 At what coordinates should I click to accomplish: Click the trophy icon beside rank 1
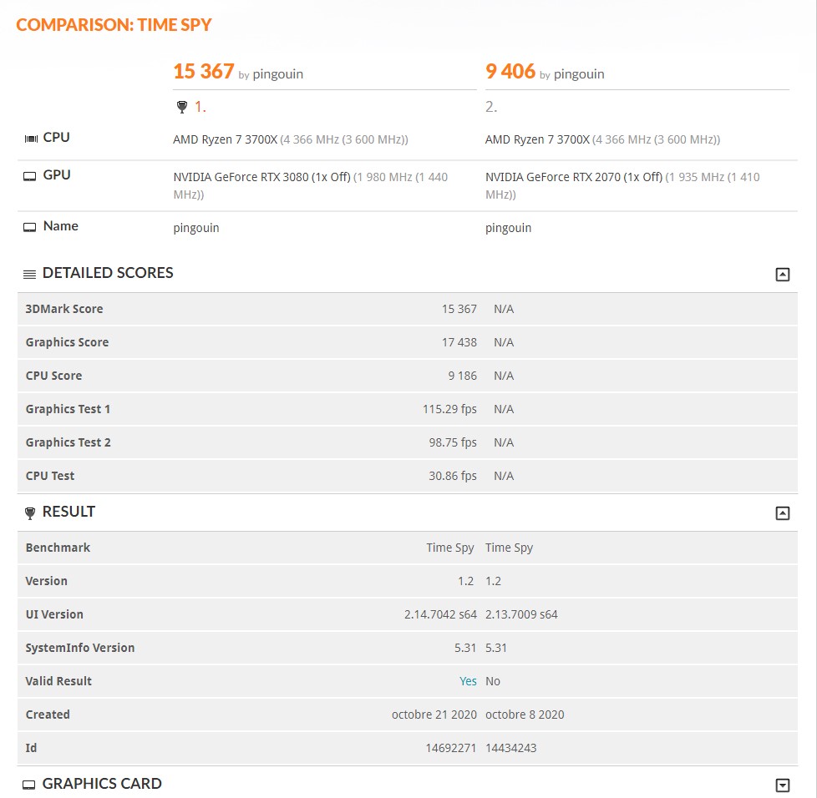182,107
